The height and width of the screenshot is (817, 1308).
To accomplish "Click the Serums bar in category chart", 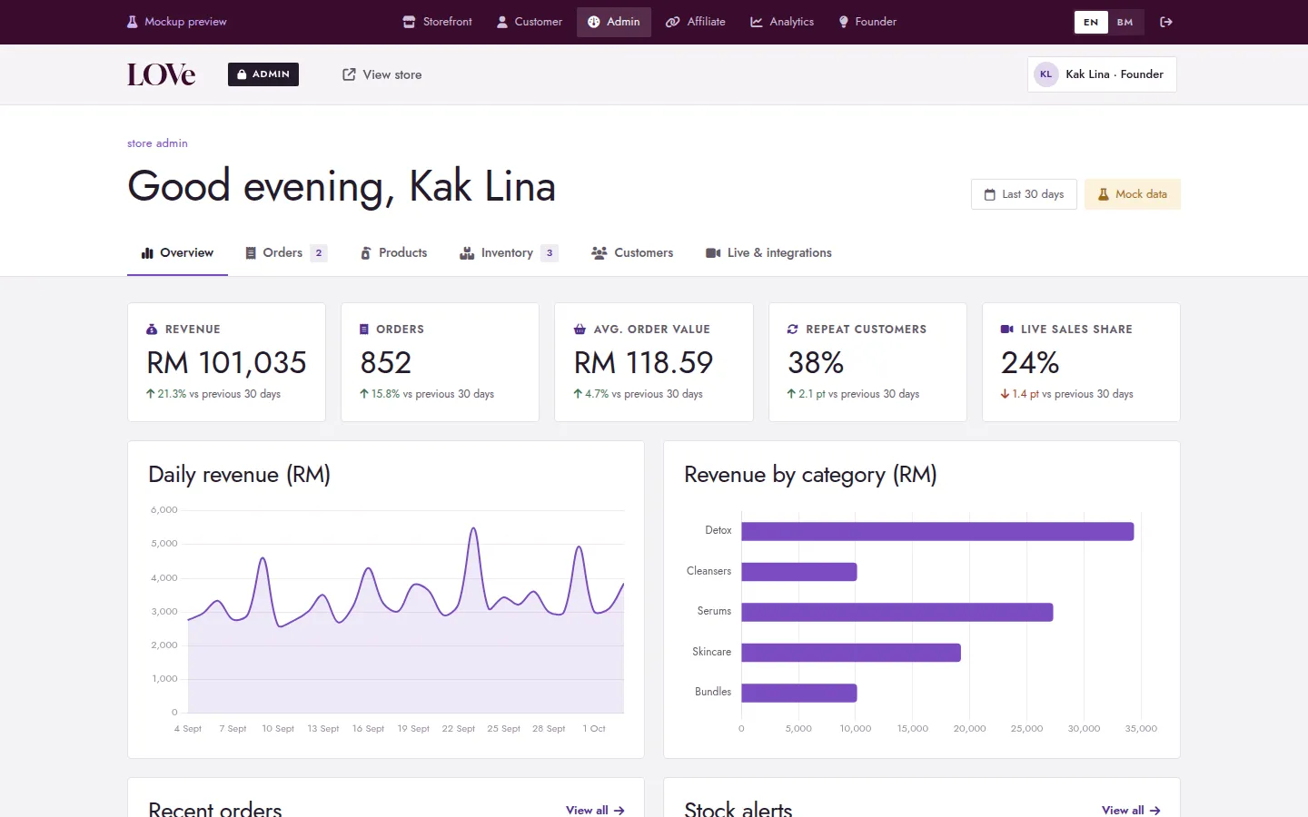I will (897, 612).
